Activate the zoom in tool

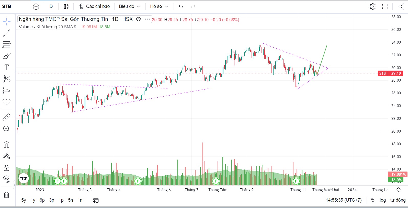7,129
